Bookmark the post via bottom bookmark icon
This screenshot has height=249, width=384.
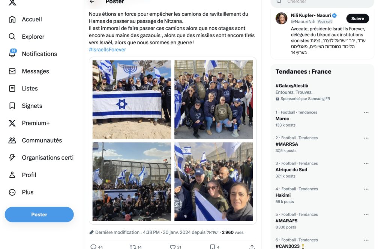[x=213, y=247]
